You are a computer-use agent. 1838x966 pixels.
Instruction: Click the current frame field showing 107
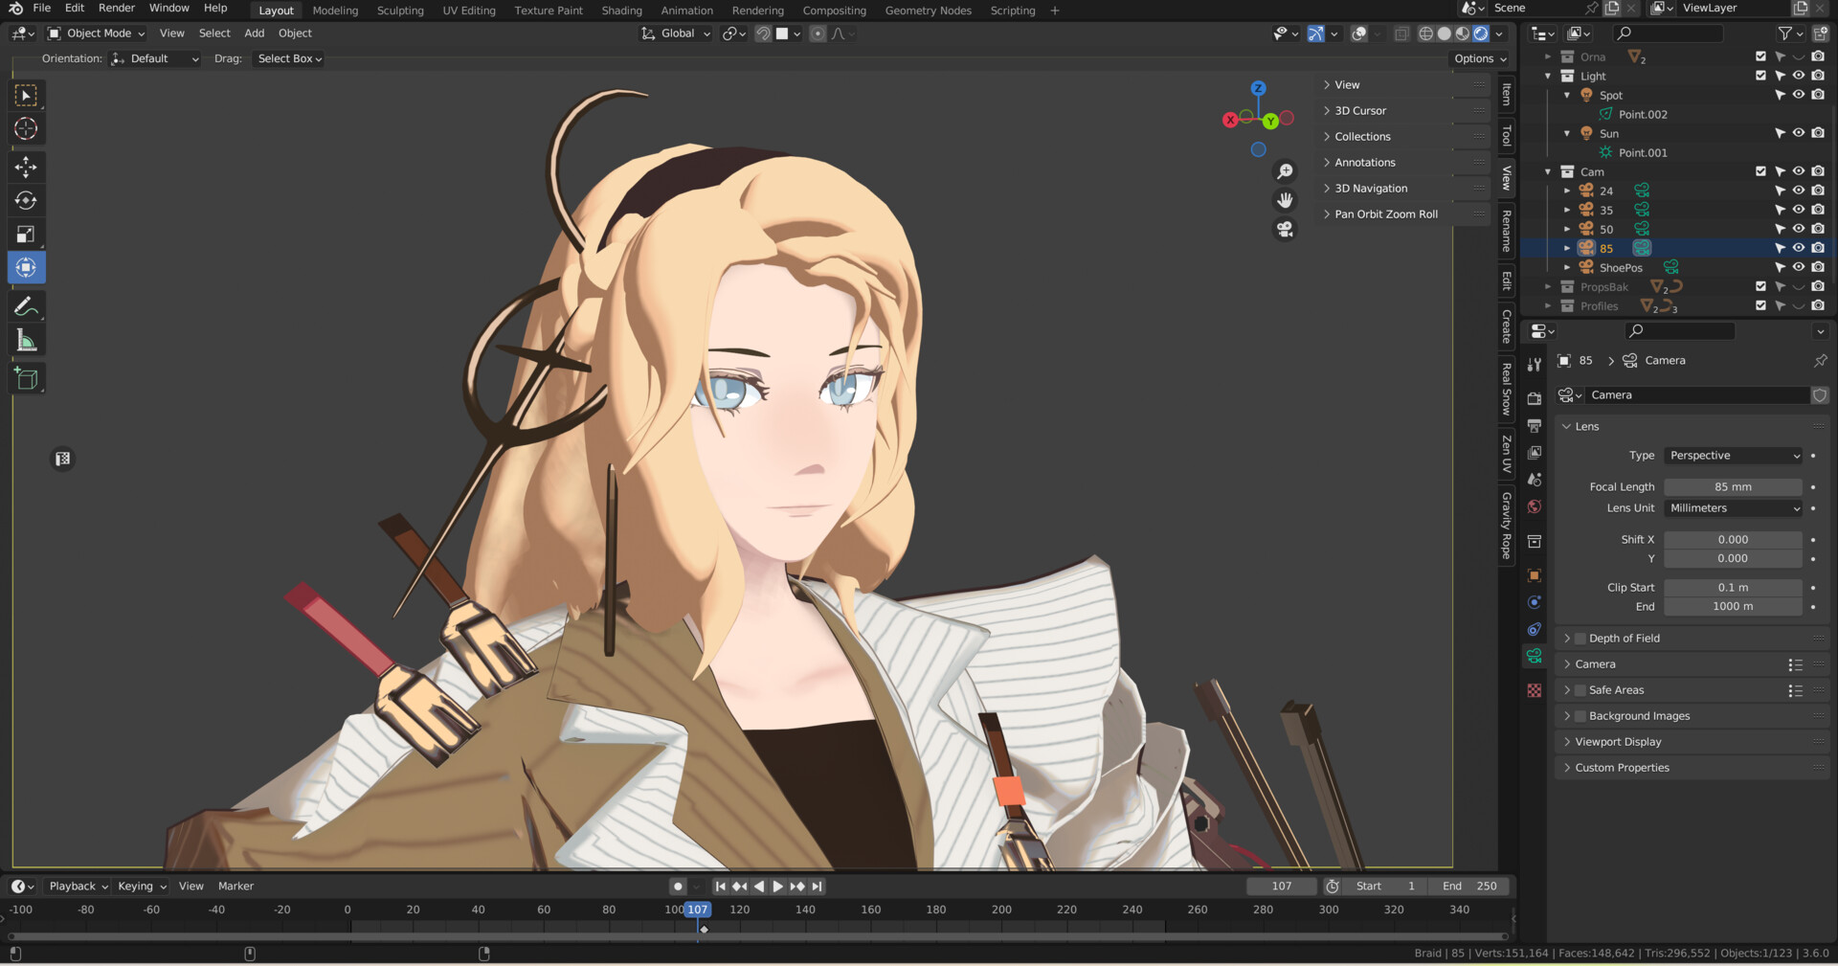click(1281, 886)
